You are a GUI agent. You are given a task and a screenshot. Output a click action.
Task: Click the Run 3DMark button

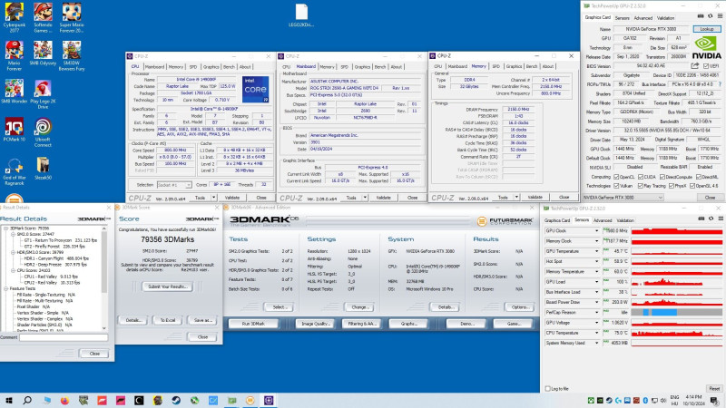coord(251,324)
